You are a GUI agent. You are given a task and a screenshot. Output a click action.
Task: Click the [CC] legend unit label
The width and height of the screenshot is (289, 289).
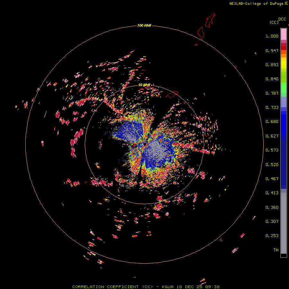274,22
